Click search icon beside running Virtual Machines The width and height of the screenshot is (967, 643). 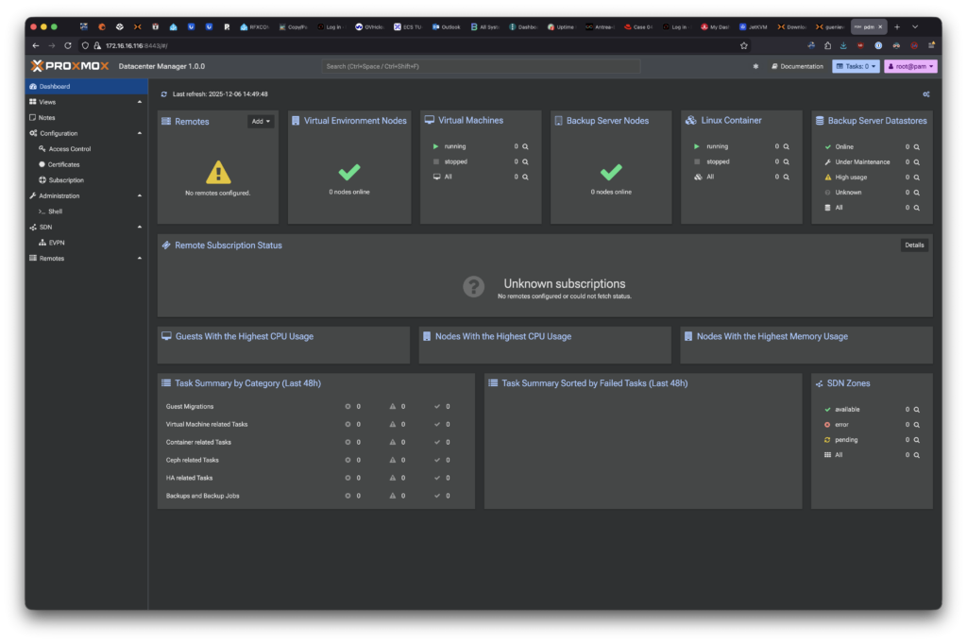tap(525, 146)
